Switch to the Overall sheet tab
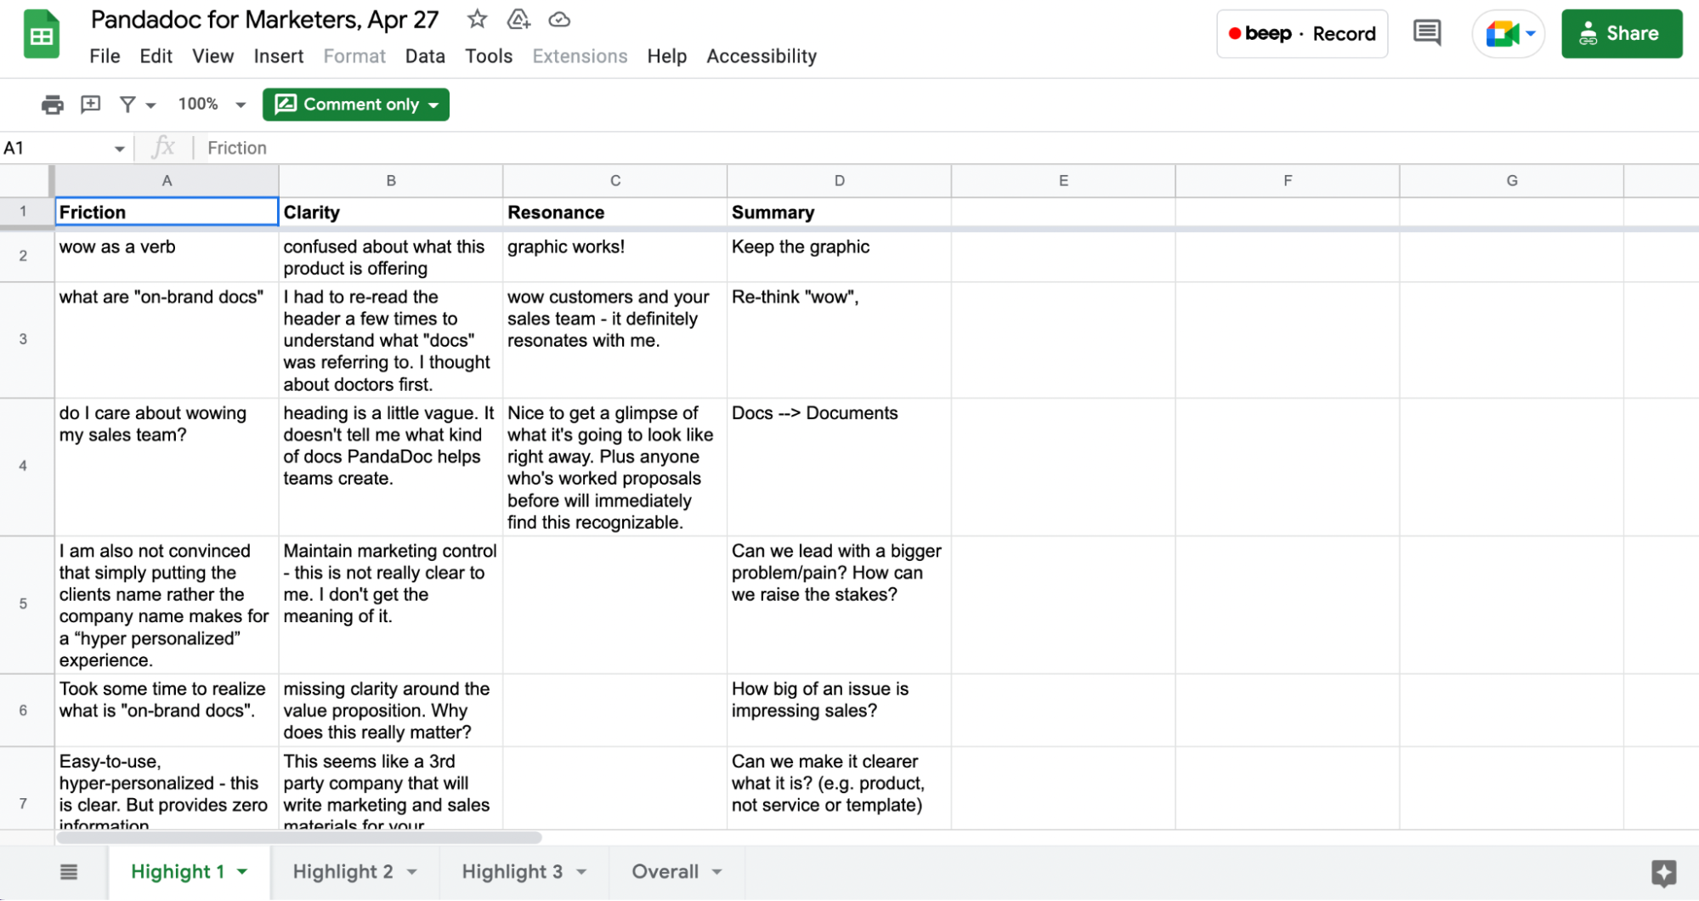 [665, 871]
